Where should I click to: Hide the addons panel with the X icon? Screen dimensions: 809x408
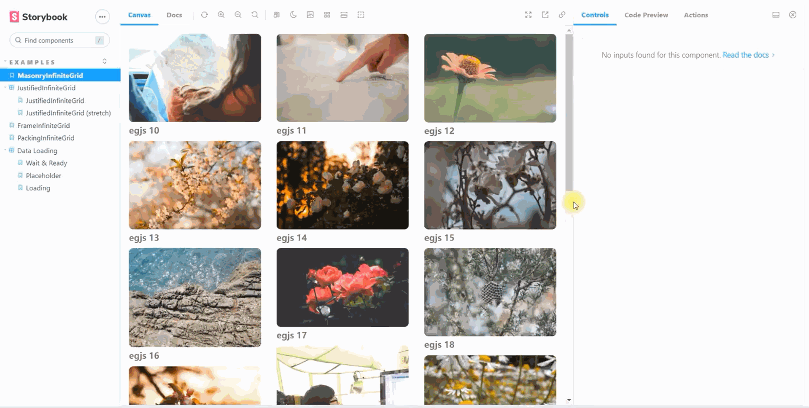tap(793, 15)
